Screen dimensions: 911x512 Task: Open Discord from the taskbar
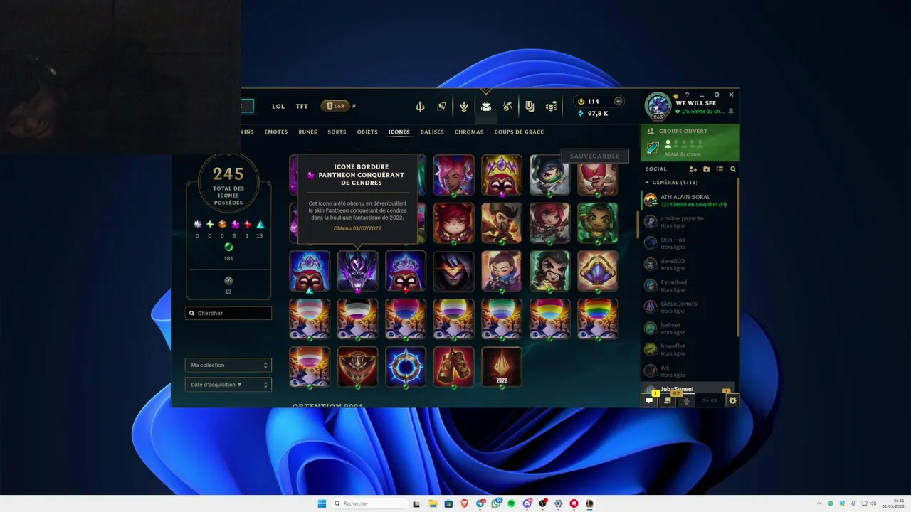point(527,503)
